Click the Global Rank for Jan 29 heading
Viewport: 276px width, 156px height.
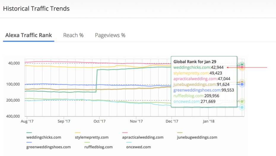tap(195, 62)
